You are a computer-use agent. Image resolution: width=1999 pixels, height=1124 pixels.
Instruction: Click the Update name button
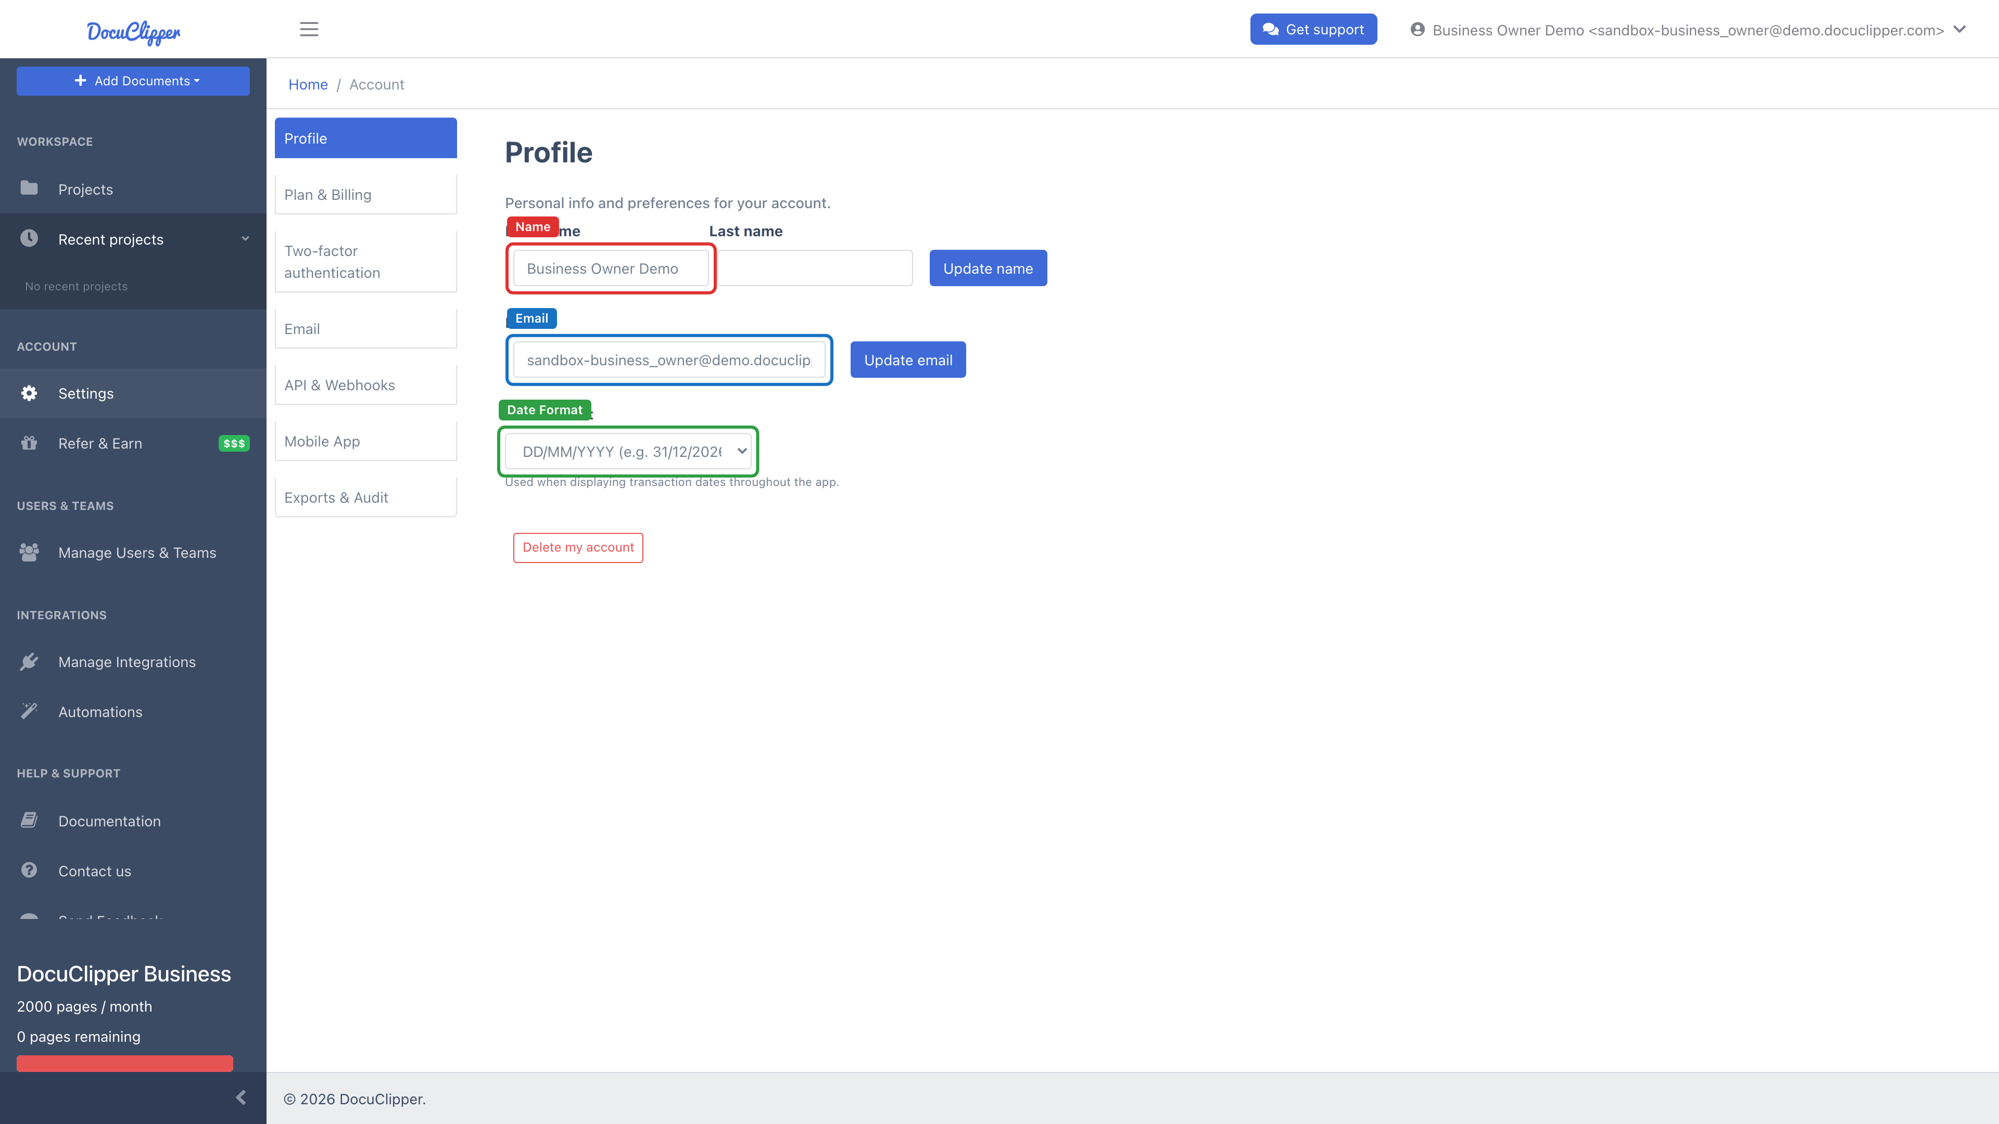pos(988,269)
